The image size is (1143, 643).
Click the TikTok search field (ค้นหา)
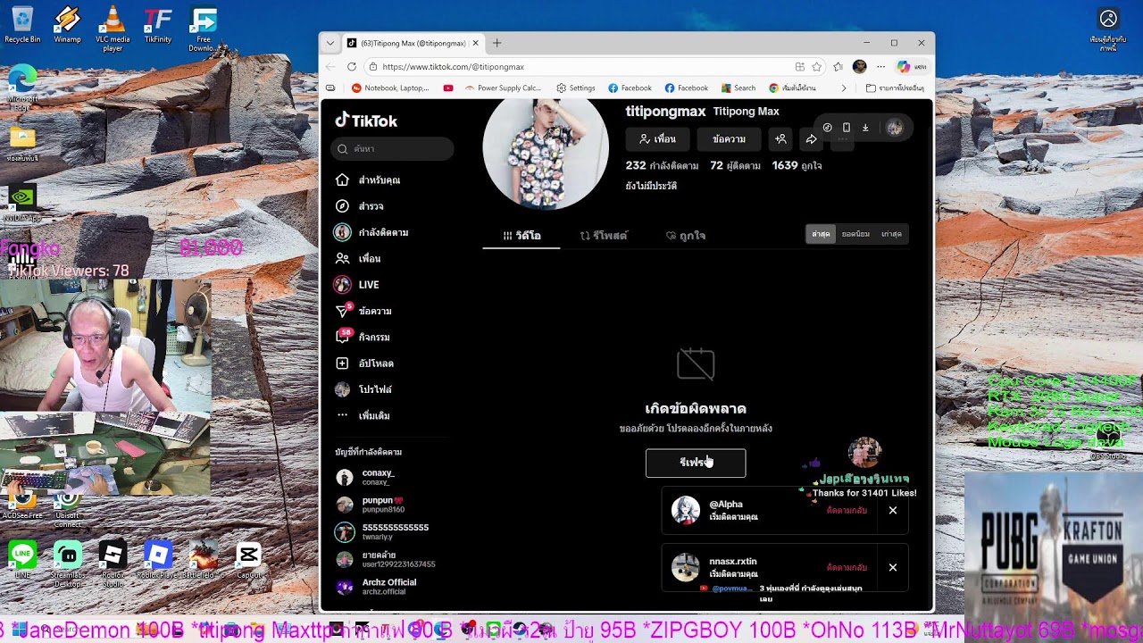[392, 149]
